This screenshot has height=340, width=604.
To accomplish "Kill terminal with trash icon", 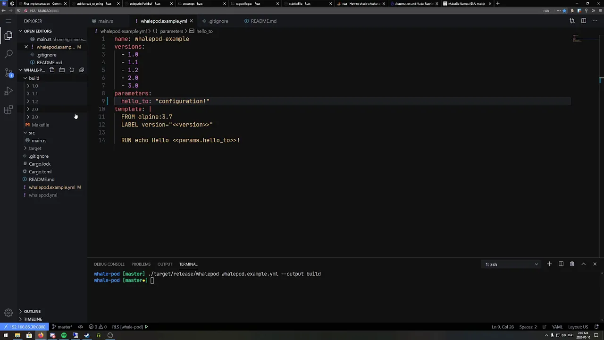I will click(572, 264).
